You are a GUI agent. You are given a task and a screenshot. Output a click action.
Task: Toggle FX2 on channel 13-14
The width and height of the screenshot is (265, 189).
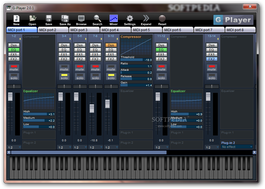pyautogui.click(x=211, y=59)
